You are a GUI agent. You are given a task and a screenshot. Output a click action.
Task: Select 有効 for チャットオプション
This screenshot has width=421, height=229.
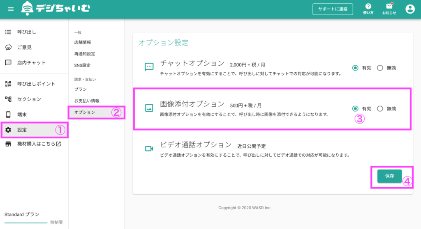point(355,68)
